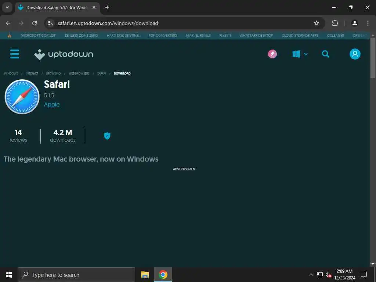376x282 pixels.
Task: Open the Chrome profile avatar
Action: tap(355, 23)
